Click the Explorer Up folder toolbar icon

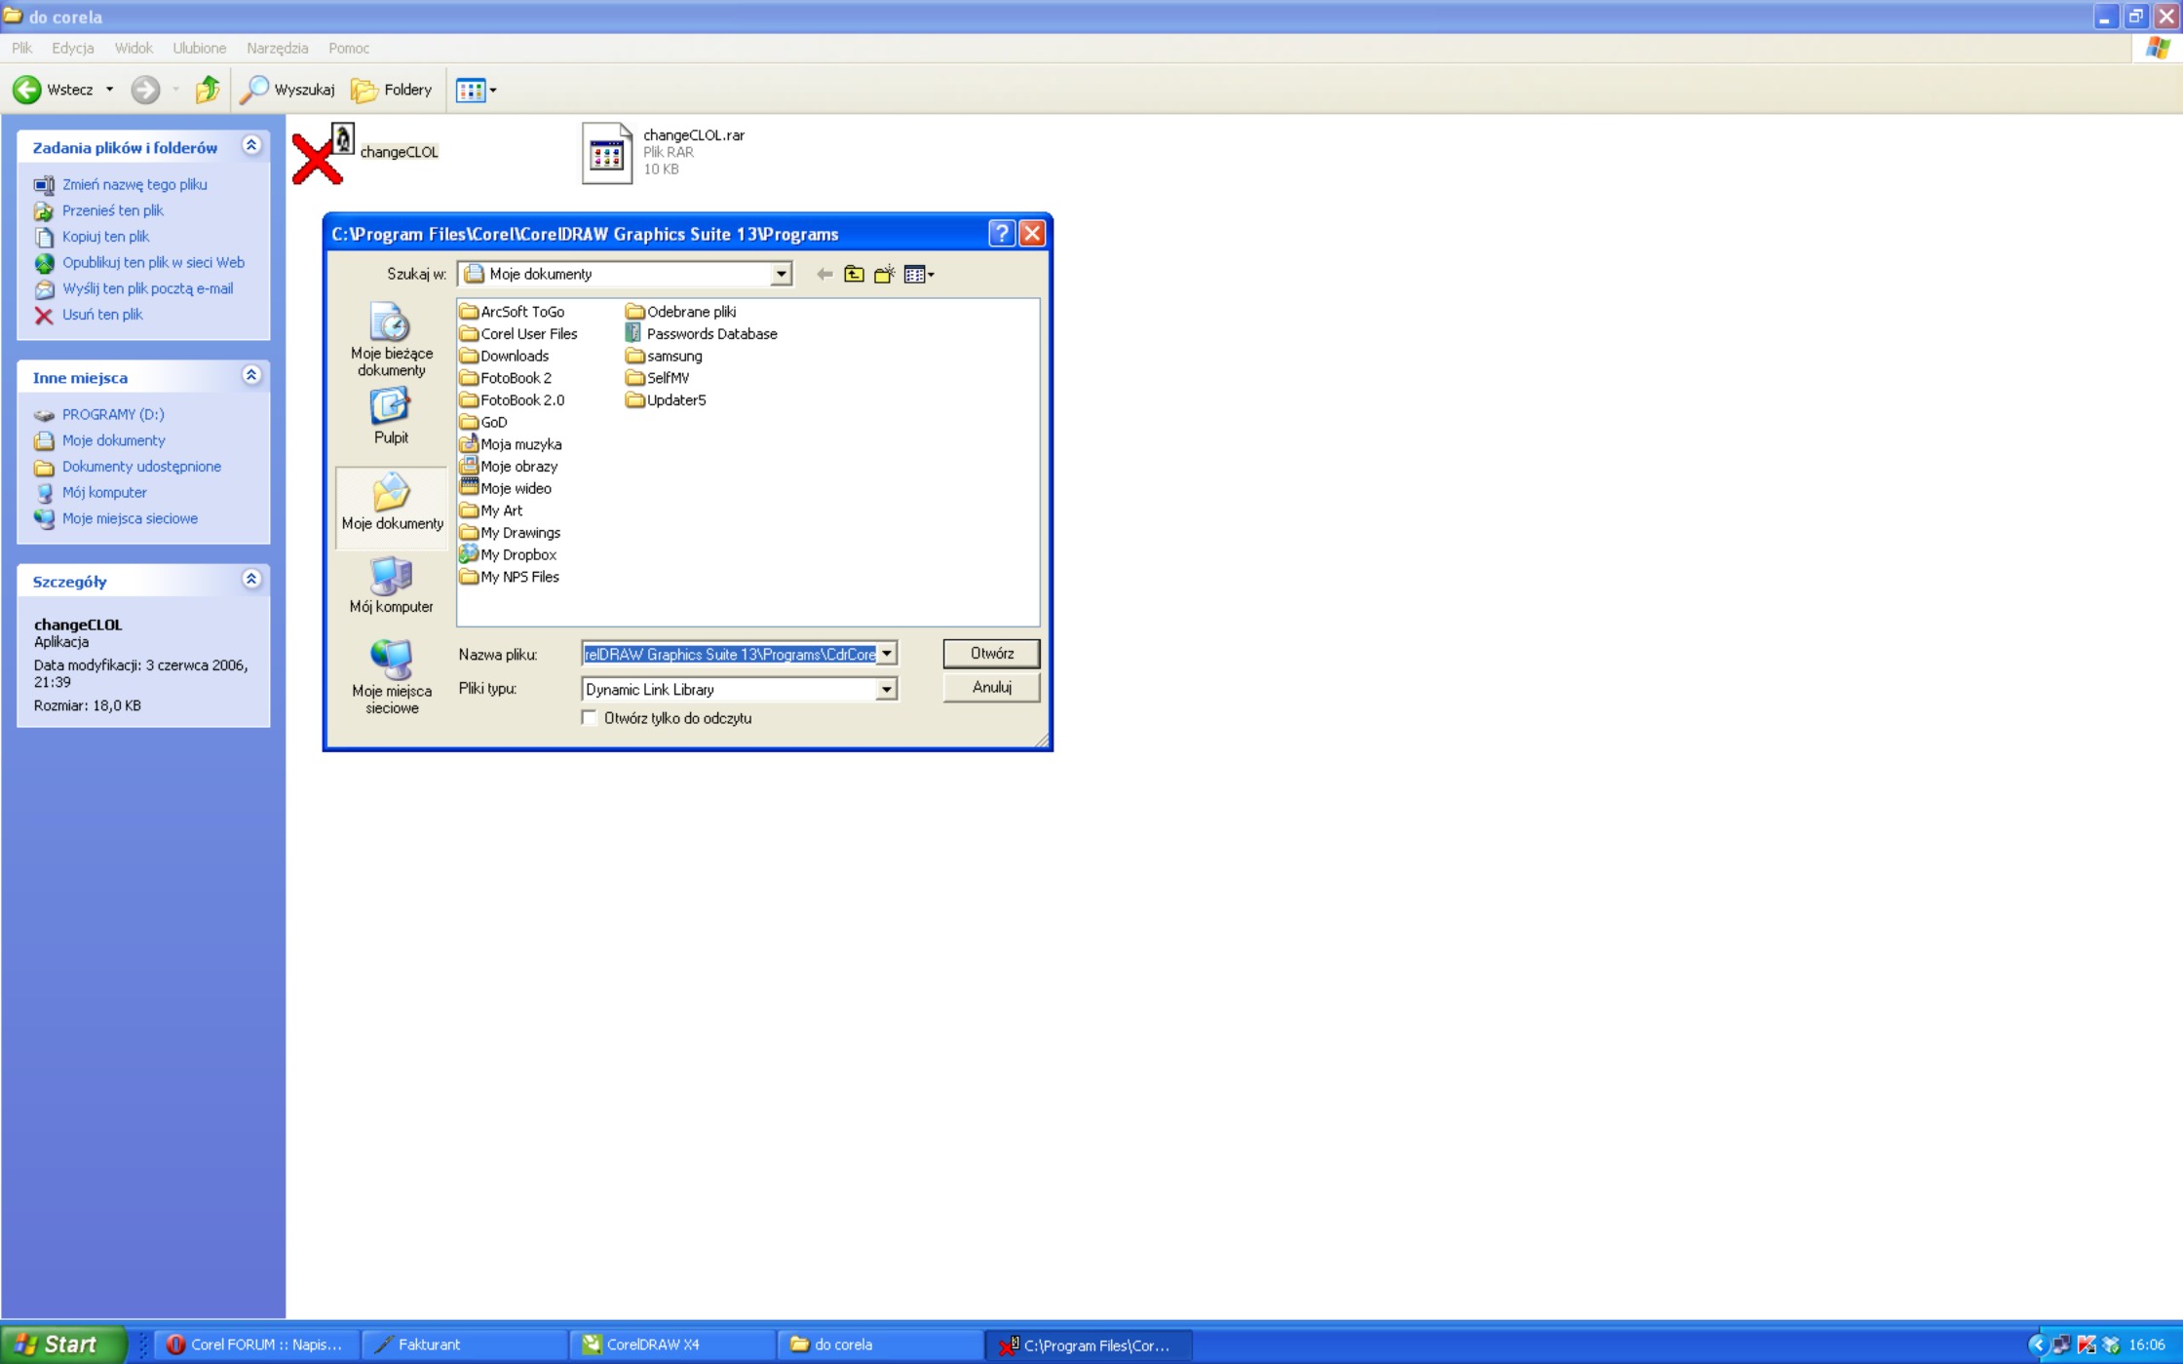[207, 90]
